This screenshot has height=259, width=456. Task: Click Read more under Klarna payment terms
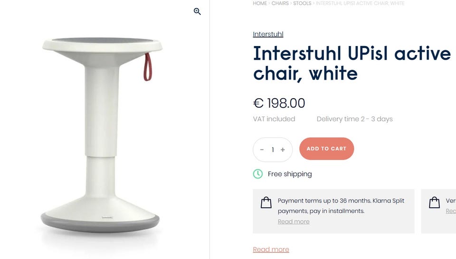click(294, 222)
